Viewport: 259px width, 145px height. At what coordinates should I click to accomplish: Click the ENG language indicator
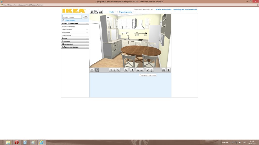pyautogui.click(x=244, y=142)
